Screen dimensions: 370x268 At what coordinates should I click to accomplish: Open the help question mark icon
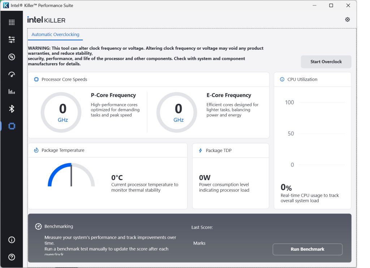coord(12,257)
